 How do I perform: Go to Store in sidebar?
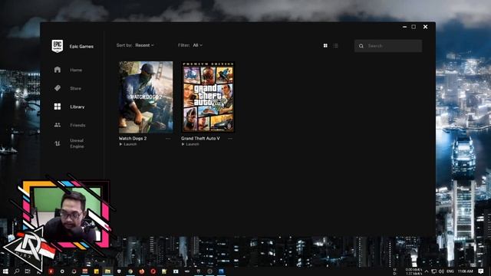[x=75, y=89]
